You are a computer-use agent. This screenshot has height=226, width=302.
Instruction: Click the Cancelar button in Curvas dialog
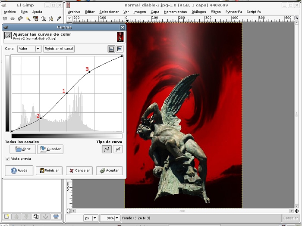tap(79, 170)
